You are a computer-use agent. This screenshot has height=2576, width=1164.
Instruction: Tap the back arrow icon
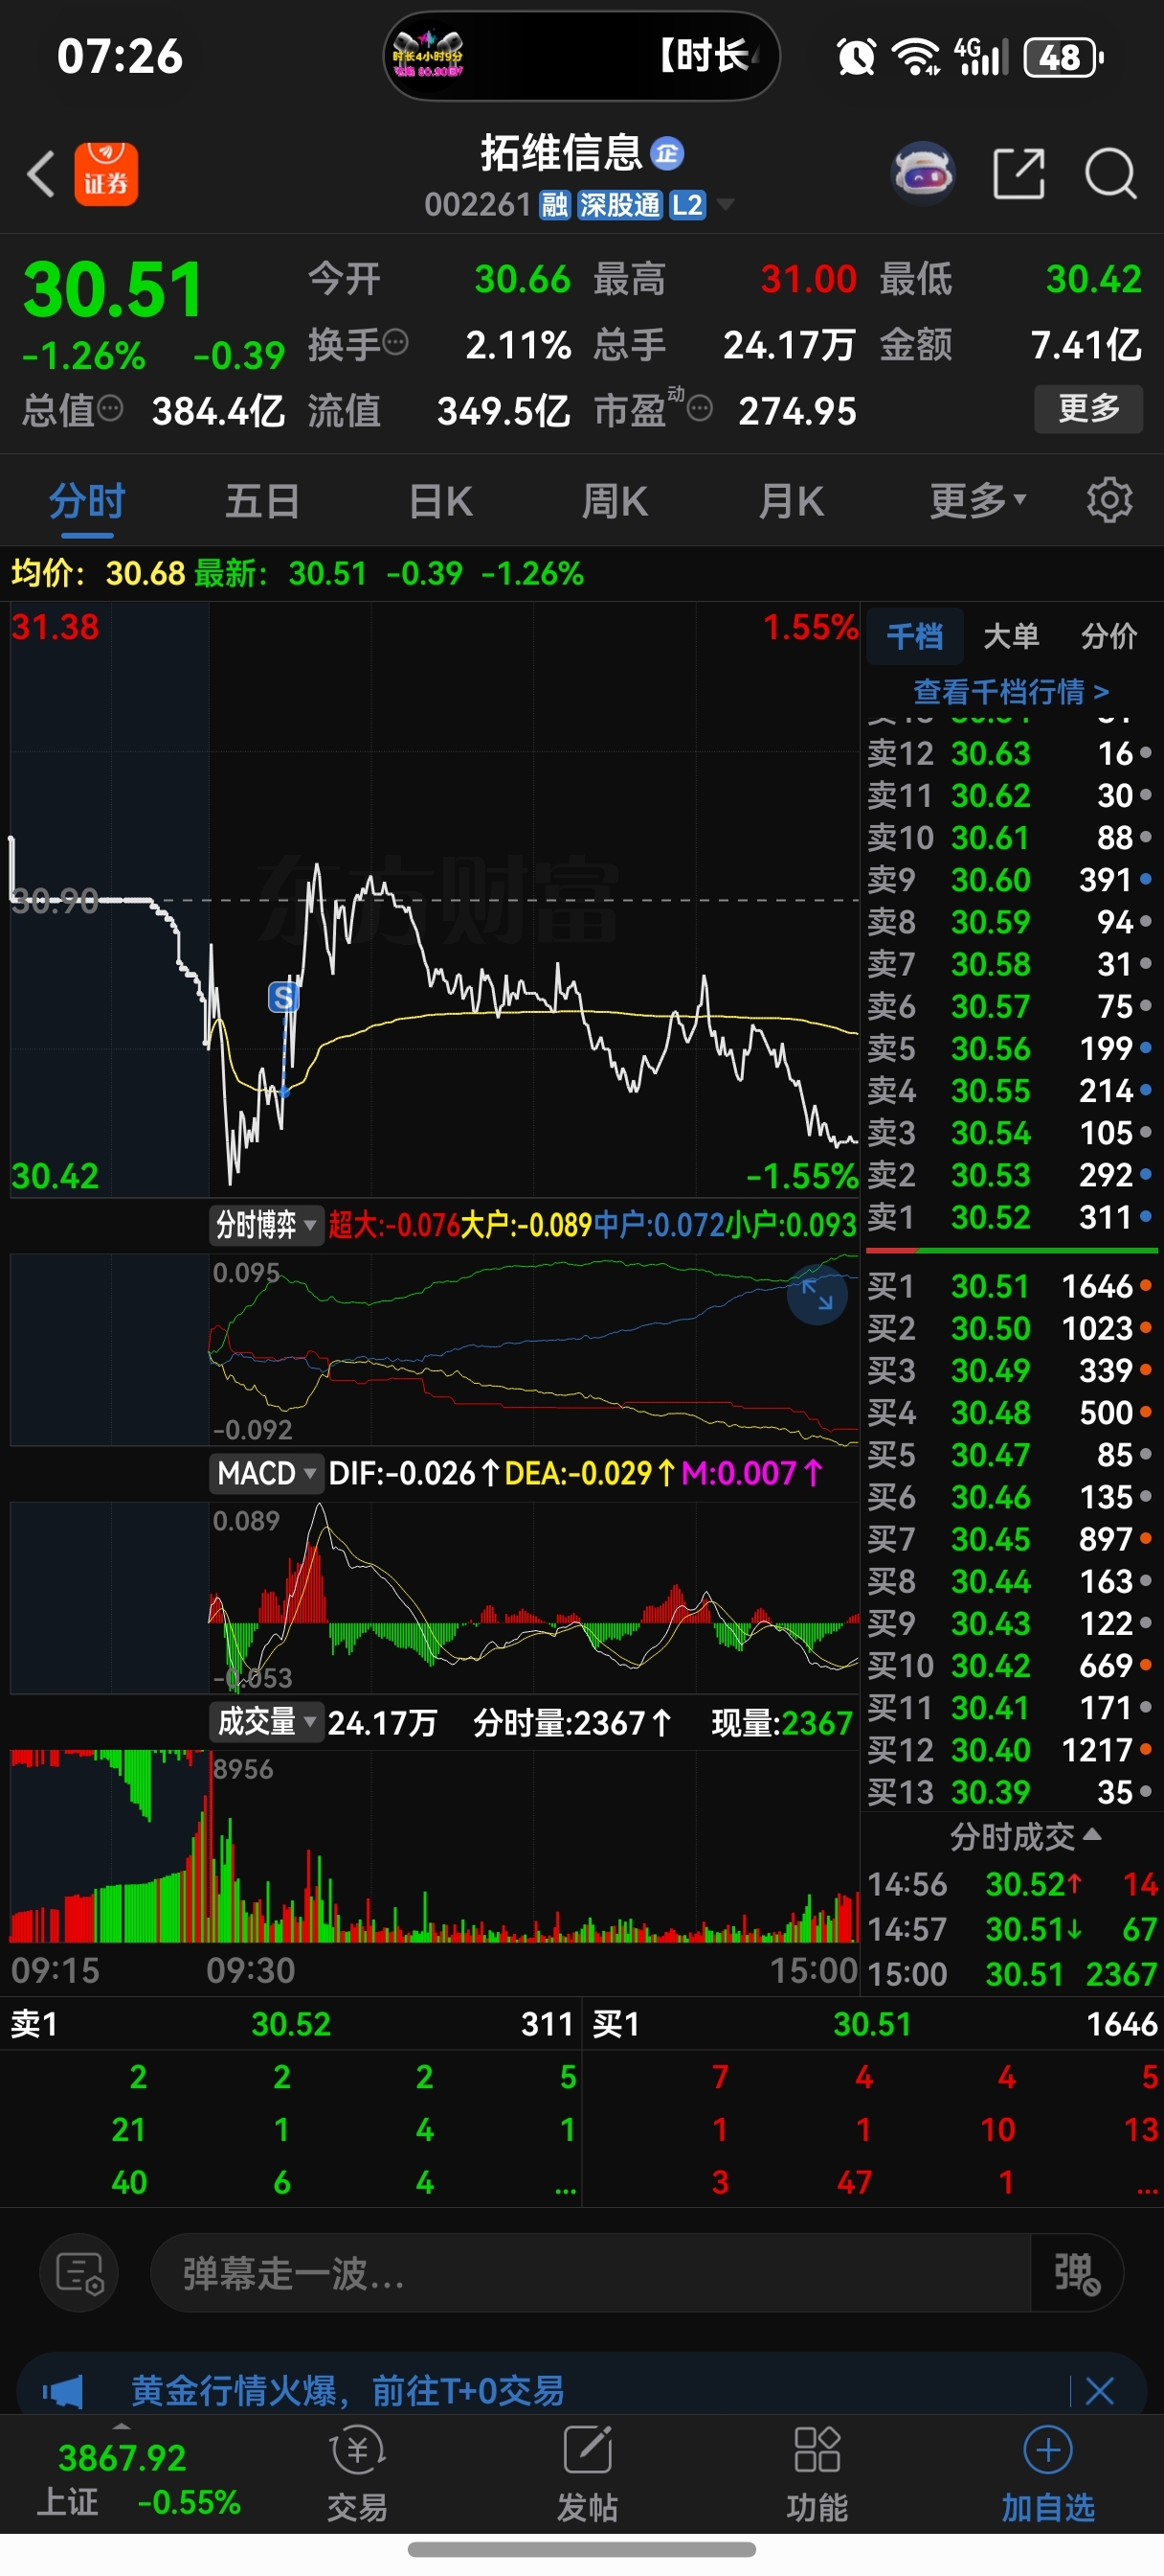coord(41,174)
